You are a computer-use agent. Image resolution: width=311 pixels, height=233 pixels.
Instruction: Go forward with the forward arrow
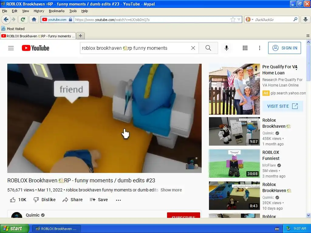13,19
